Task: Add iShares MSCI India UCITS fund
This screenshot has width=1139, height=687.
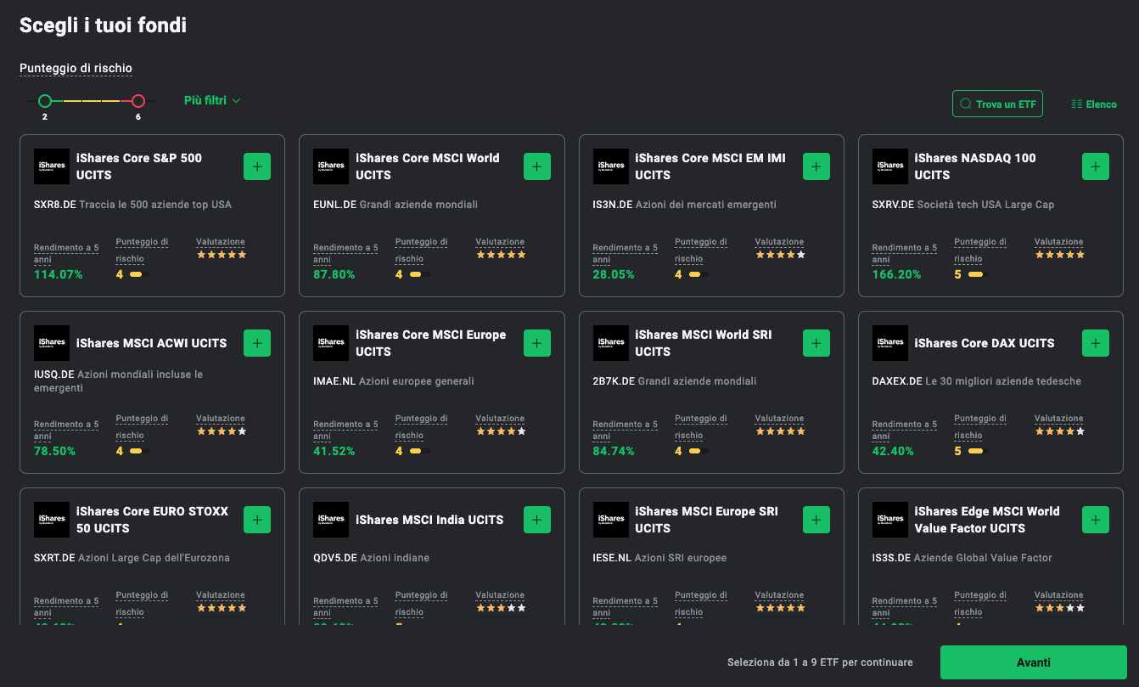Action: 536,520
